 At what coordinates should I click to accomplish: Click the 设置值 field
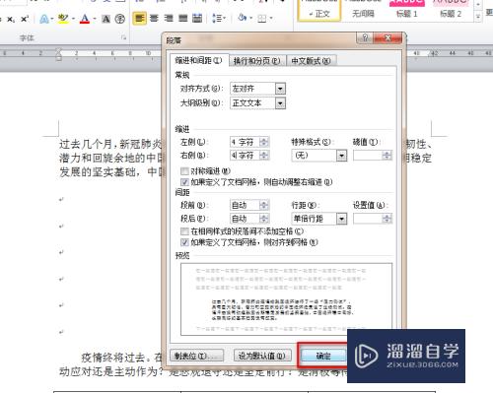coord(368,219)
